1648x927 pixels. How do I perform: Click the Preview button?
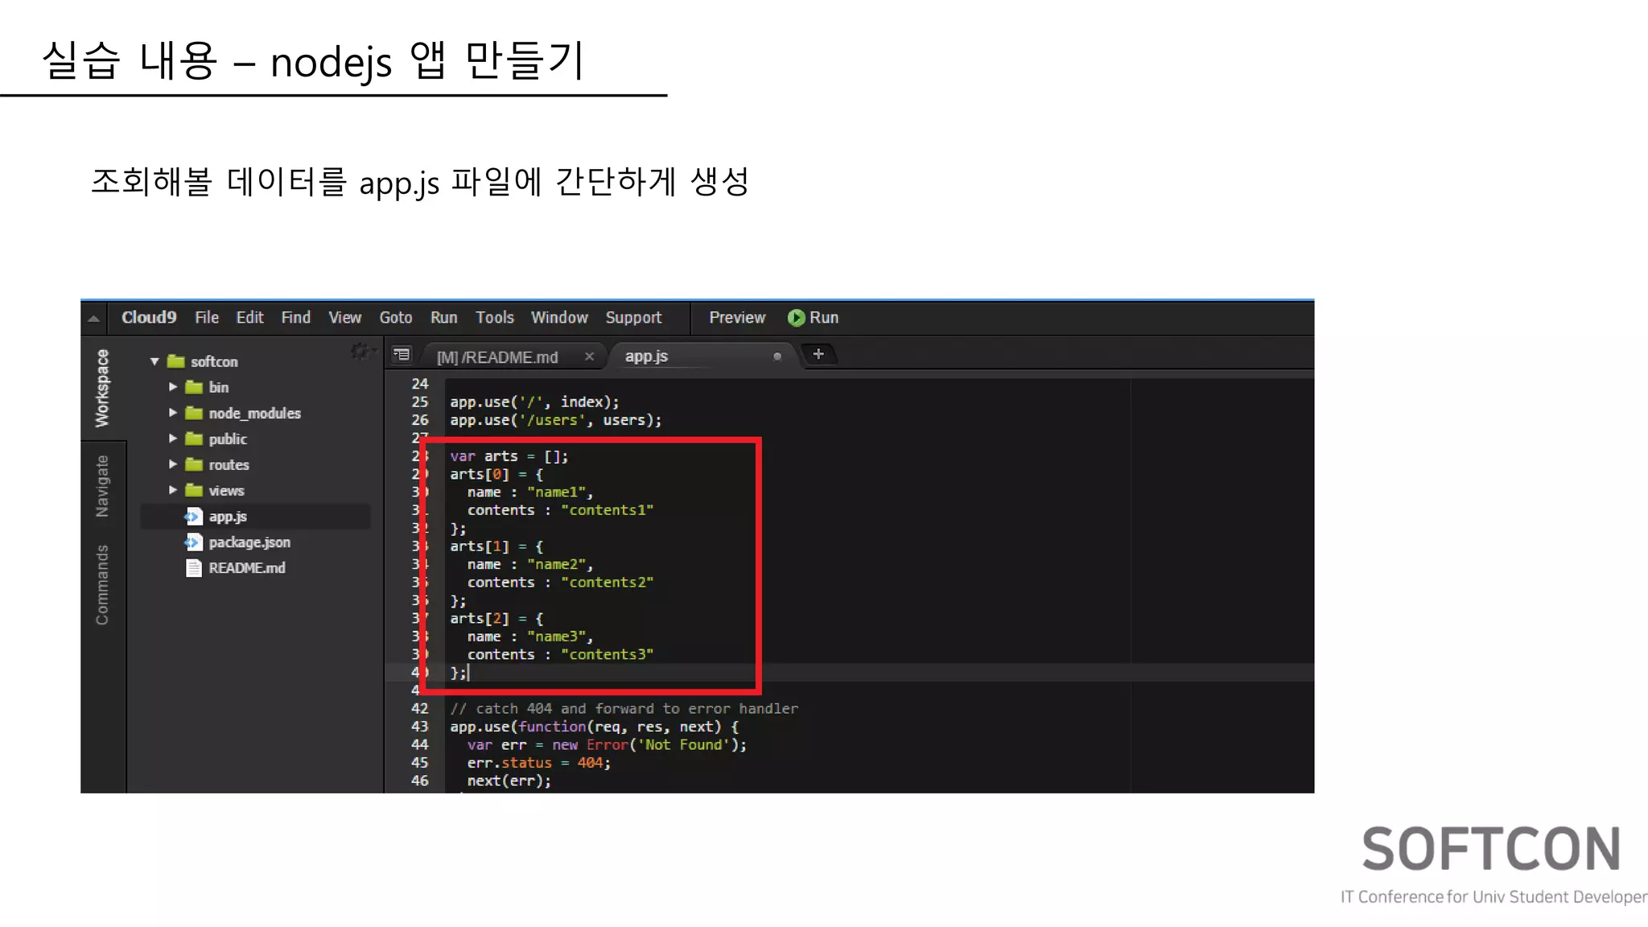pyautogui.click(x=737, y=317)
